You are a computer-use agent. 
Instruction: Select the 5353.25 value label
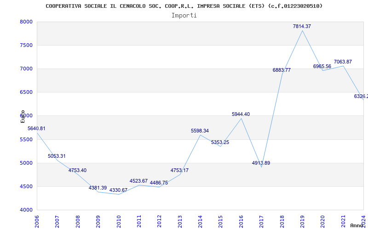click(x=220, y=143)
